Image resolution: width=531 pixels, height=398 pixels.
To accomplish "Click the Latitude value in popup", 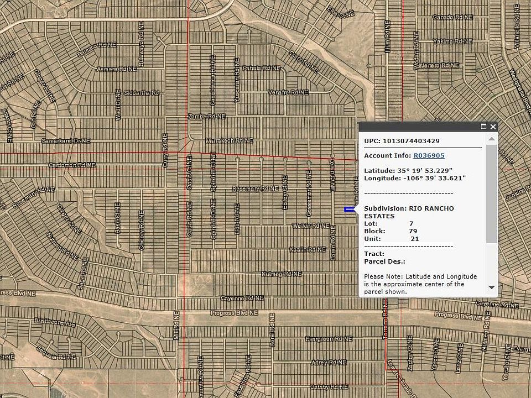I will point(425,170).
